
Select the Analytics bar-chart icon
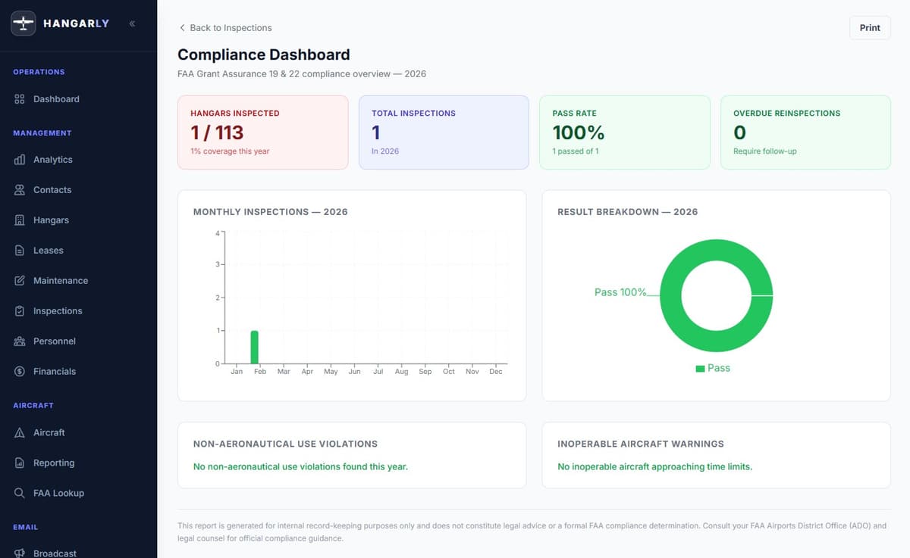point(20,159)
